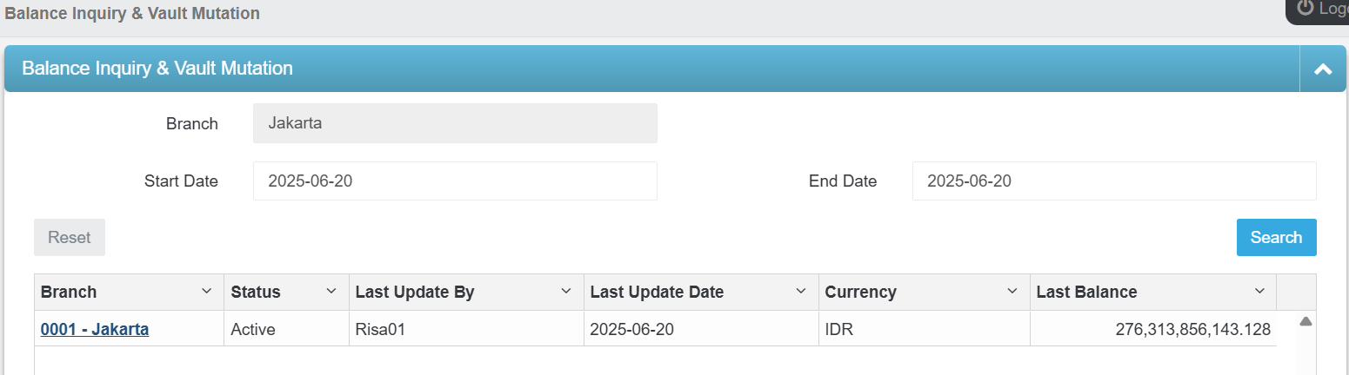Click the Branch field showing Jakarta

coord(455,123)
